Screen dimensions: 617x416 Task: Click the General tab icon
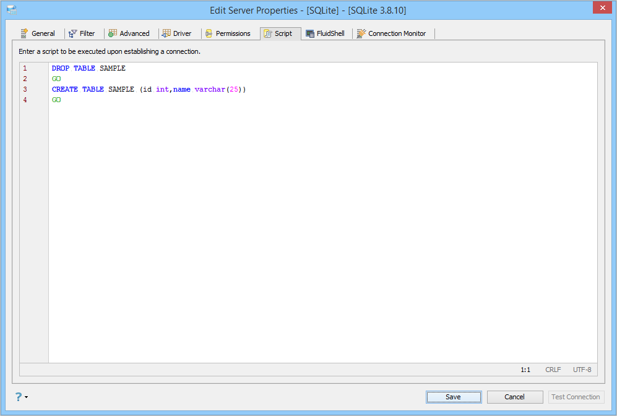point(24,33)
